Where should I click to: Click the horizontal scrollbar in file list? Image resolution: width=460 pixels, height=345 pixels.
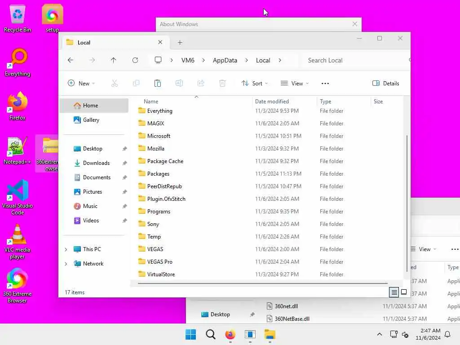coord(262,284)
